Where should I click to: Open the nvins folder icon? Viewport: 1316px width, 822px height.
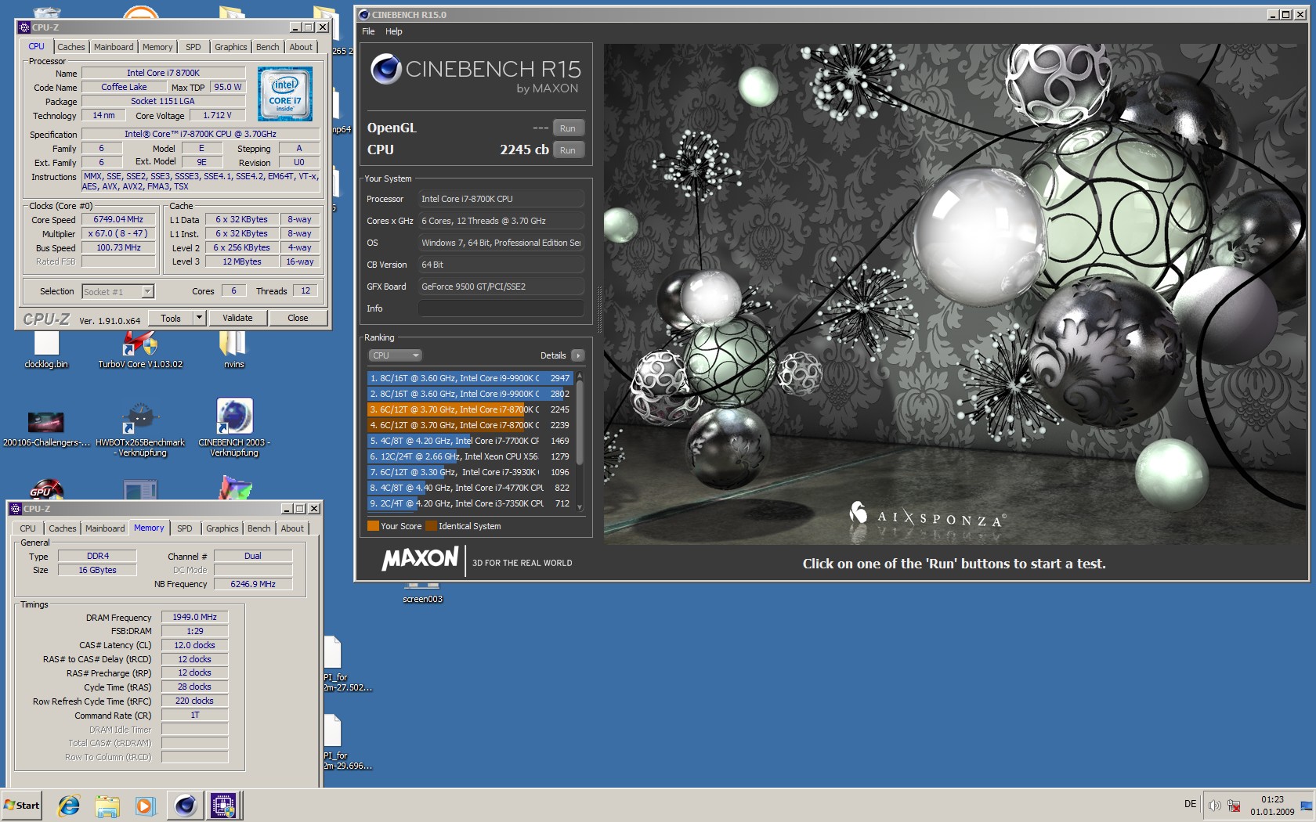click(x=233, y=350)
